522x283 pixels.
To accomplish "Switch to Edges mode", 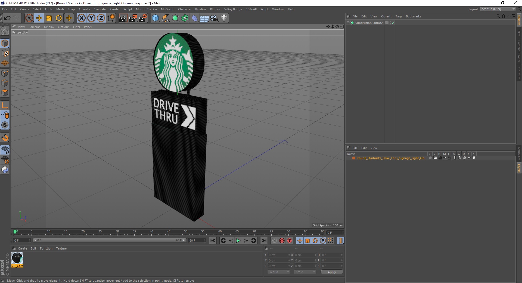I will pyautogui.click(x=5, y=83).
